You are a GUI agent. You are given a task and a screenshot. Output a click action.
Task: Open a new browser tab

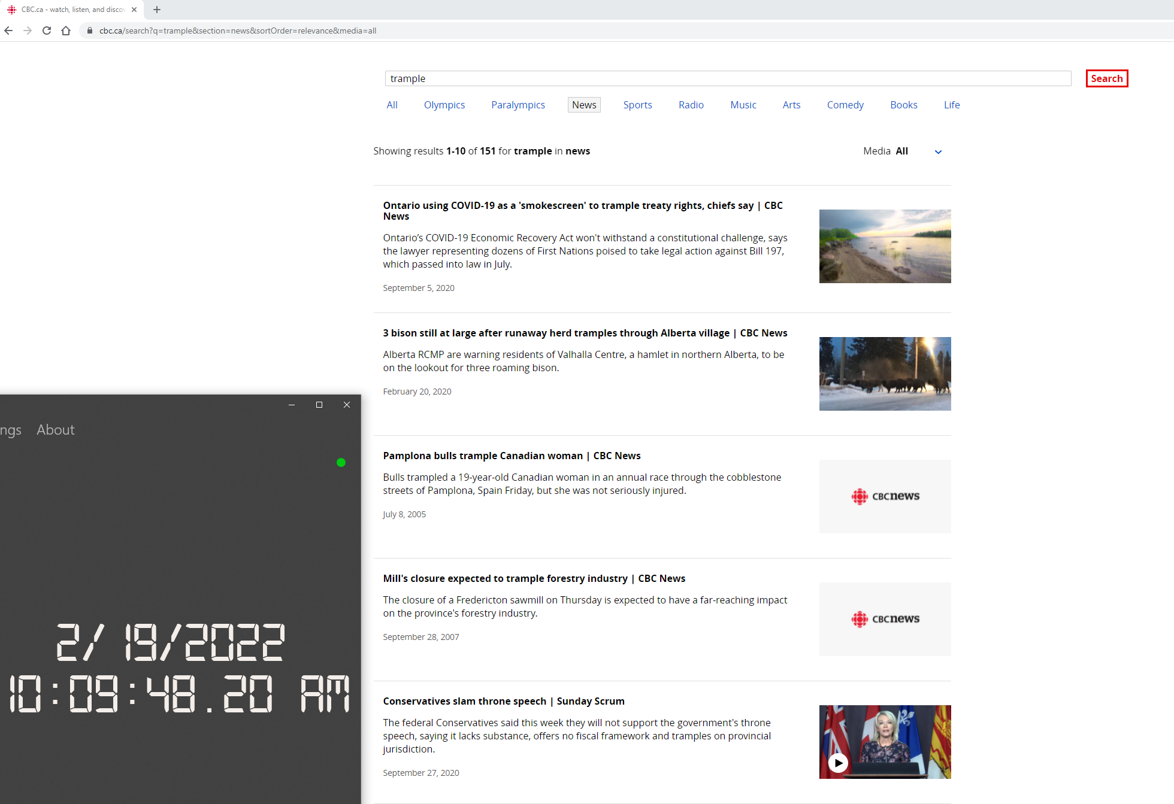coord(157,10)
